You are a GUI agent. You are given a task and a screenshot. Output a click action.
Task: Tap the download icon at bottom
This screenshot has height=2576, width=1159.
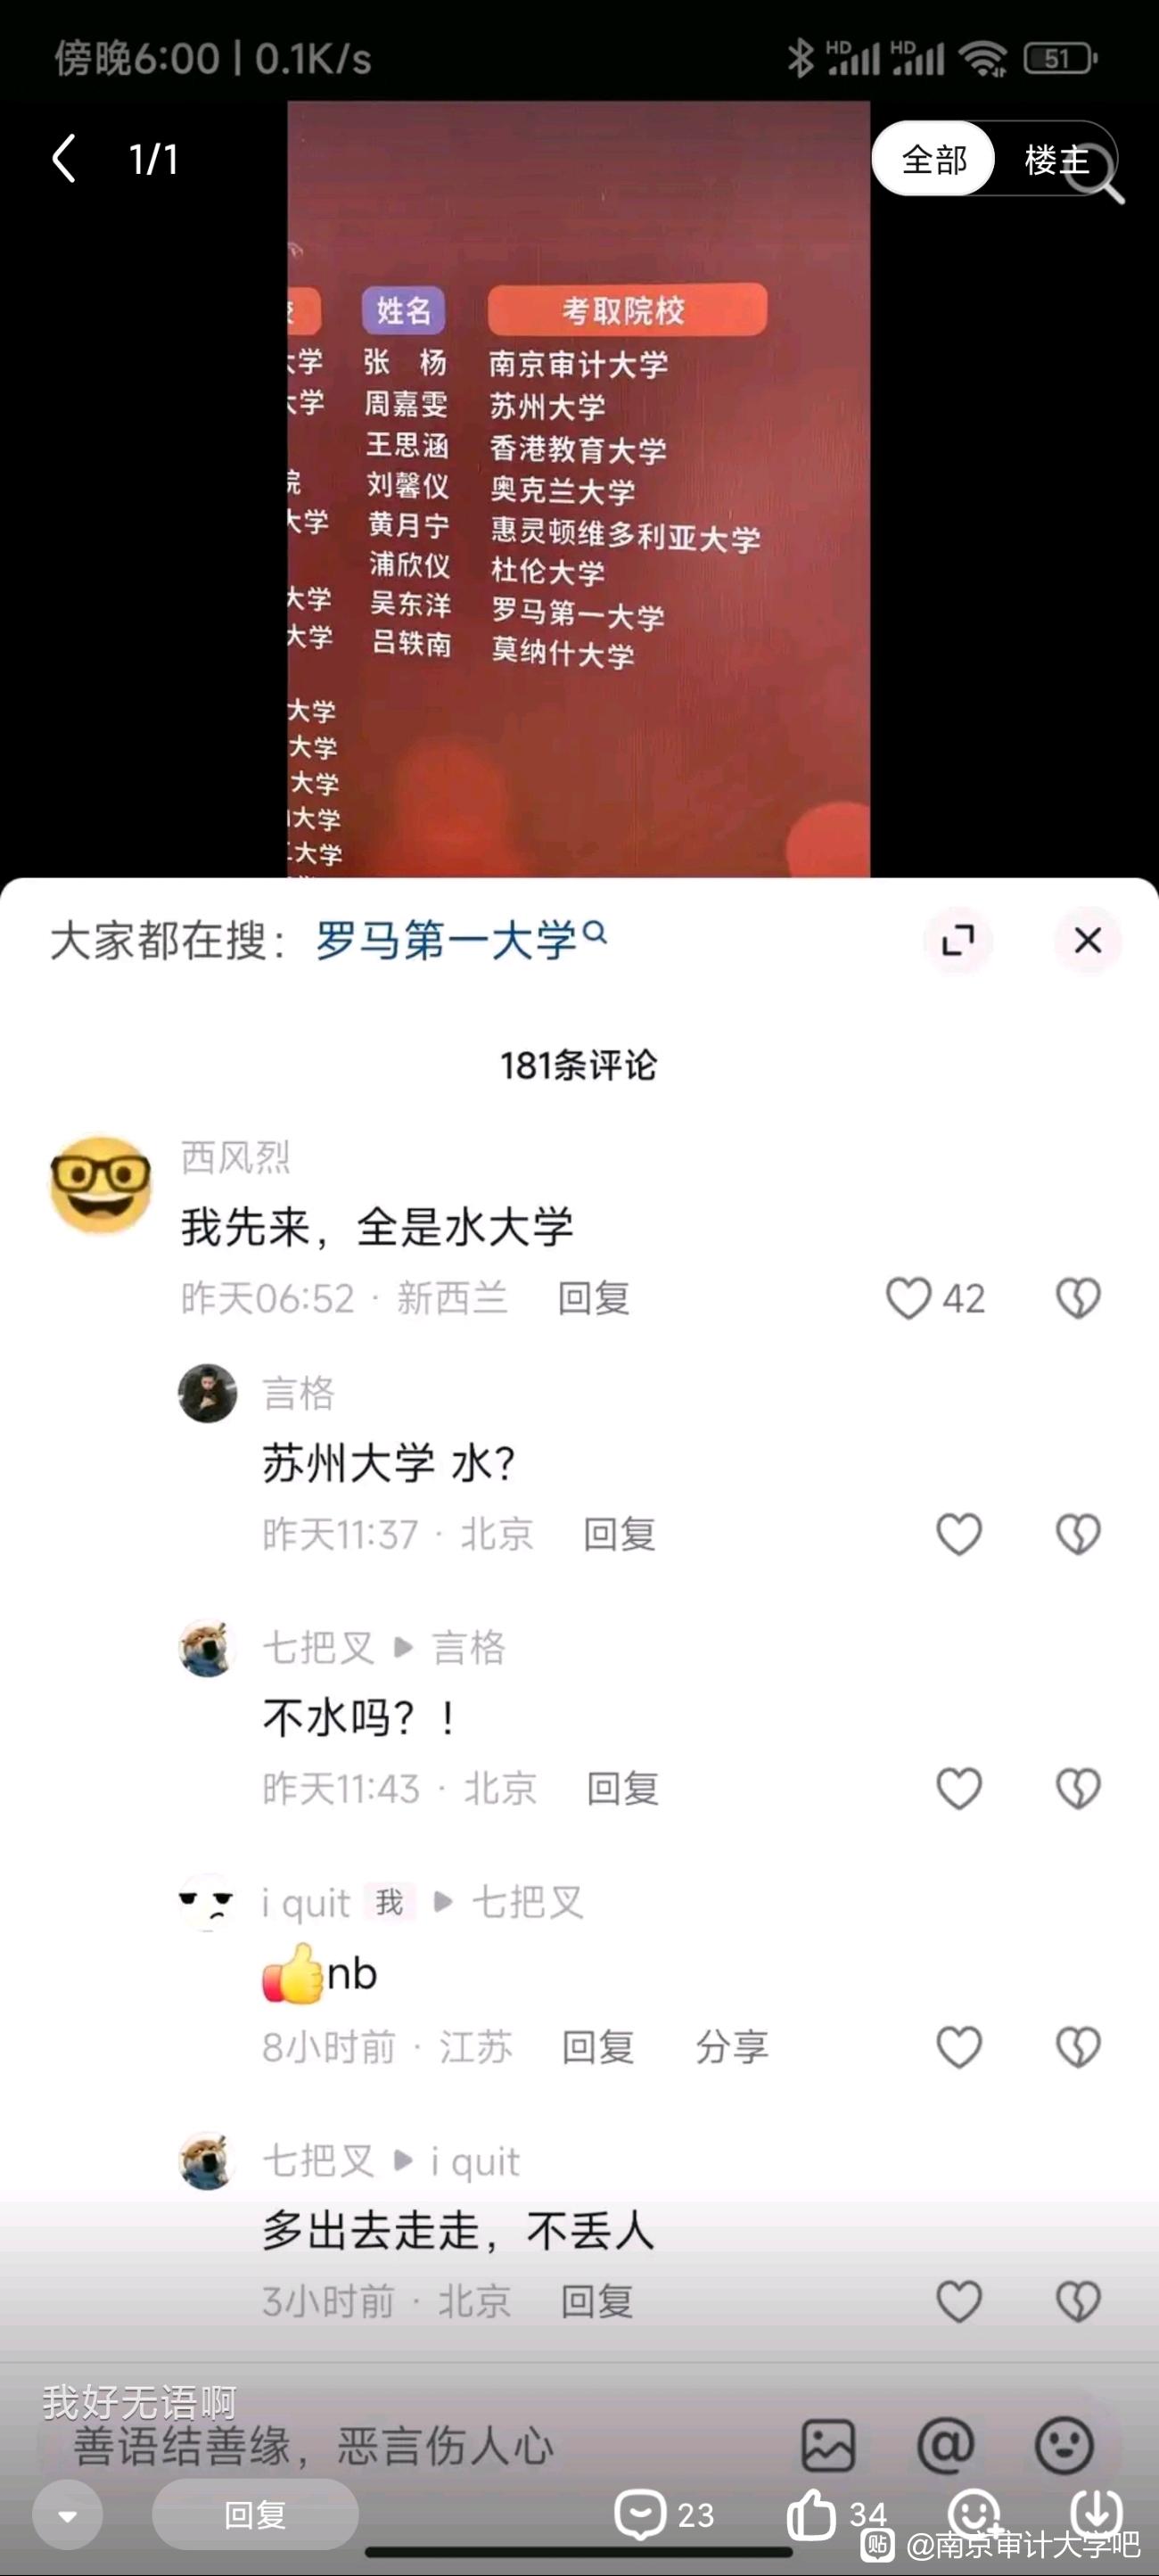click(1097, 2510)
